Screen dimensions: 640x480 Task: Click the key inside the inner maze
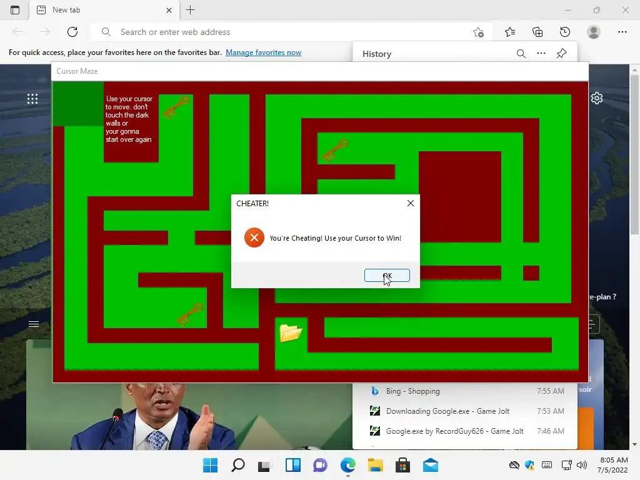pos(335,150)
